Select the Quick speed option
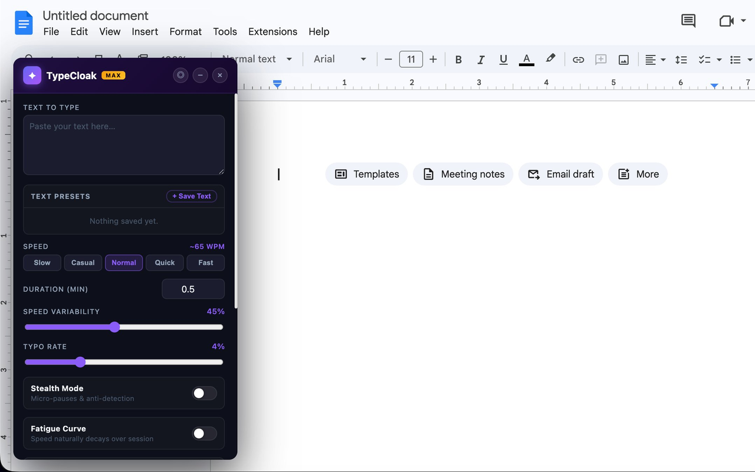755x472 pixels. (x=165, y=263)
